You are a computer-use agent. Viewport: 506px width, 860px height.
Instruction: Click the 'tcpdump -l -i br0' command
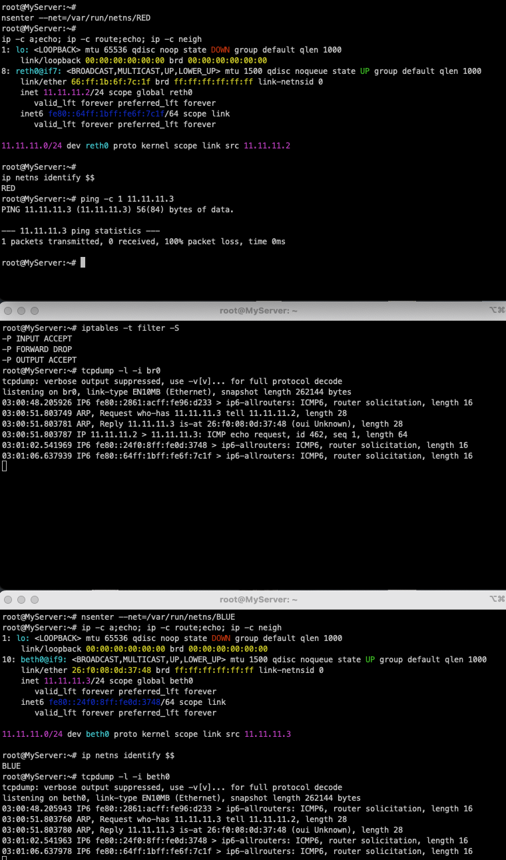click(121, 371)
